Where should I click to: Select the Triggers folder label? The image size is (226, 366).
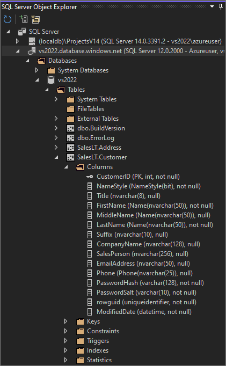98,341
